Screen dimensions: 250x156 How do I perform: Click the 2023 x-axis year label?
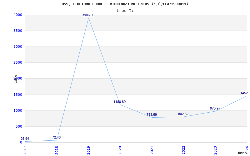215,150
